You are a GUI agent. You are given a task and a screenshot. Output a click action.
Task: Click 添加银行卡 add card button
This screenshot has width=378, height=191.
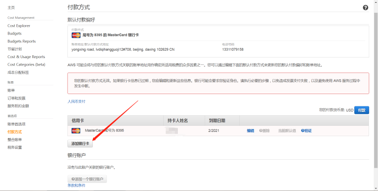click(80, 144)
